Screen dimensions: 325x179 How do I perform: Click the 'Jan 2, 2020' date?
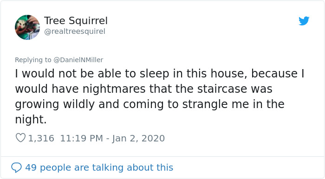(x=138, y=138)
